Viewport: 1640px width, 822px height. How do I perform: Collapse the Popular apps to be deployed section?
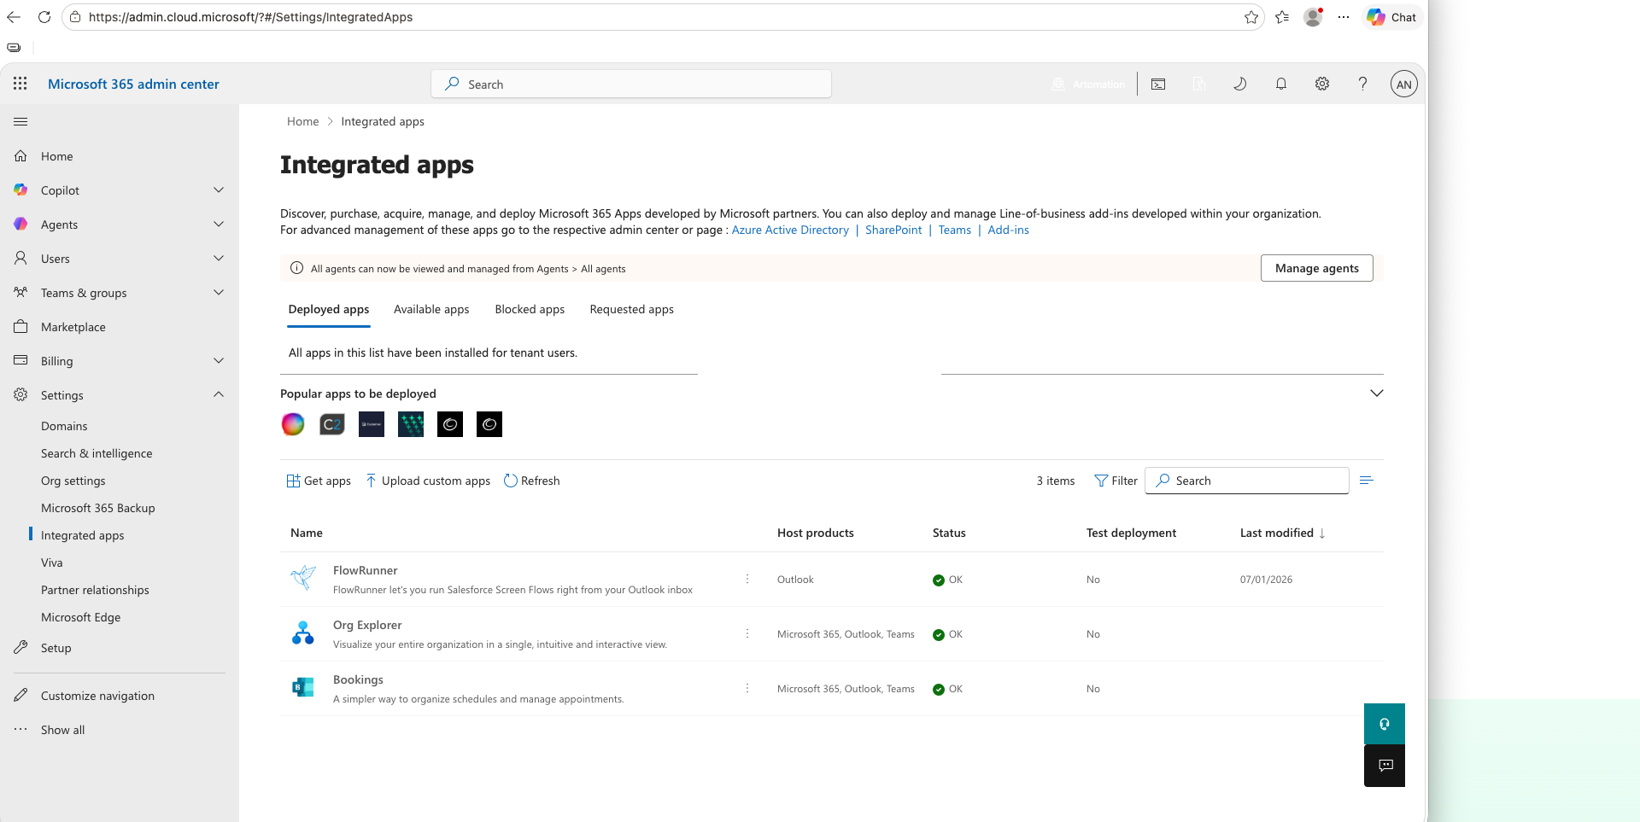[x=1376, y=394]
